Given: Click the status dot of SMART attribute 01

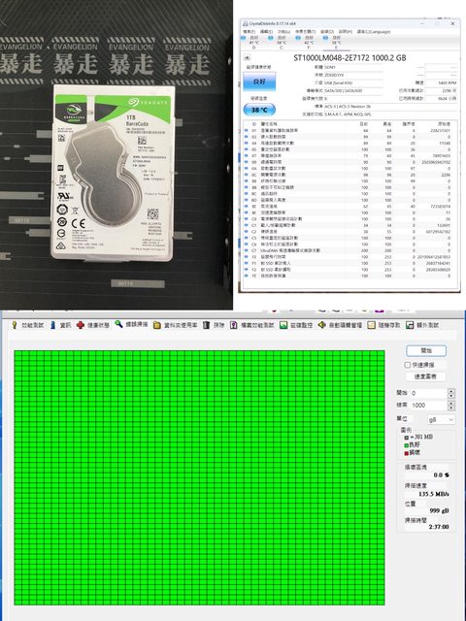Looking at the screenshot, I should pos(246,130).
